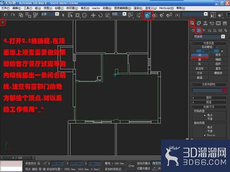Click the Arc spline button
This screenshot has width=230, height=172.
[x=200, y=64]
